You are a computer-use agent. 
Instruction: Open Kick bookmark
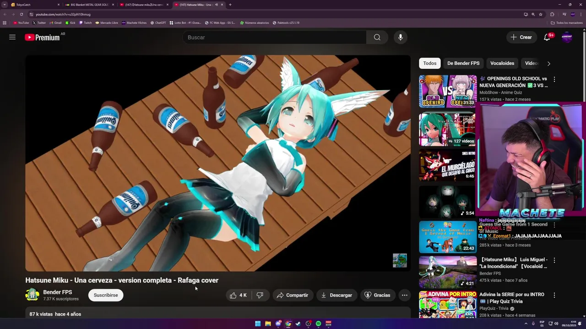70,22
